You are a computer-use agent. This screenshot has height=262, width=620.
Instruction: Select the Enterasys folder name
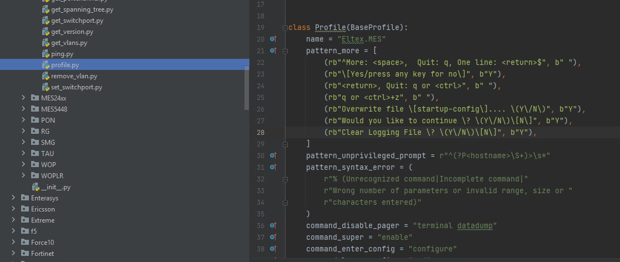(x=44, y=198)
